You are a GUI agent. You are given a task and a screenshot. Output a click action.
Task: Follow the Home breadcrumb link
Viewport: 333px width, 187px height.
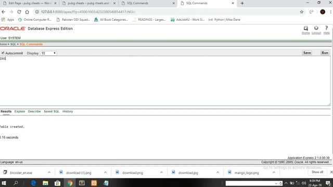click(4, 44)
